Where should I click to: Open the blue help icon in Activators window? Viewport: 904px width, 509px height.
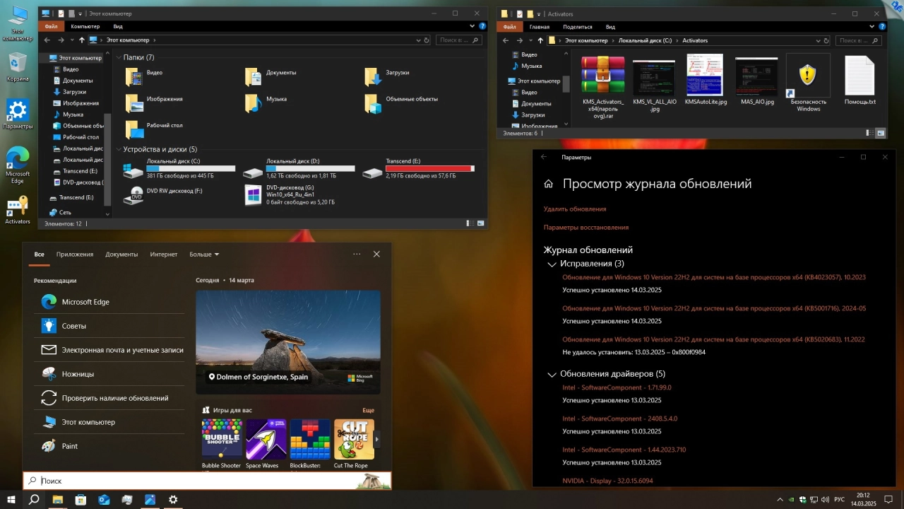[881, 26]
